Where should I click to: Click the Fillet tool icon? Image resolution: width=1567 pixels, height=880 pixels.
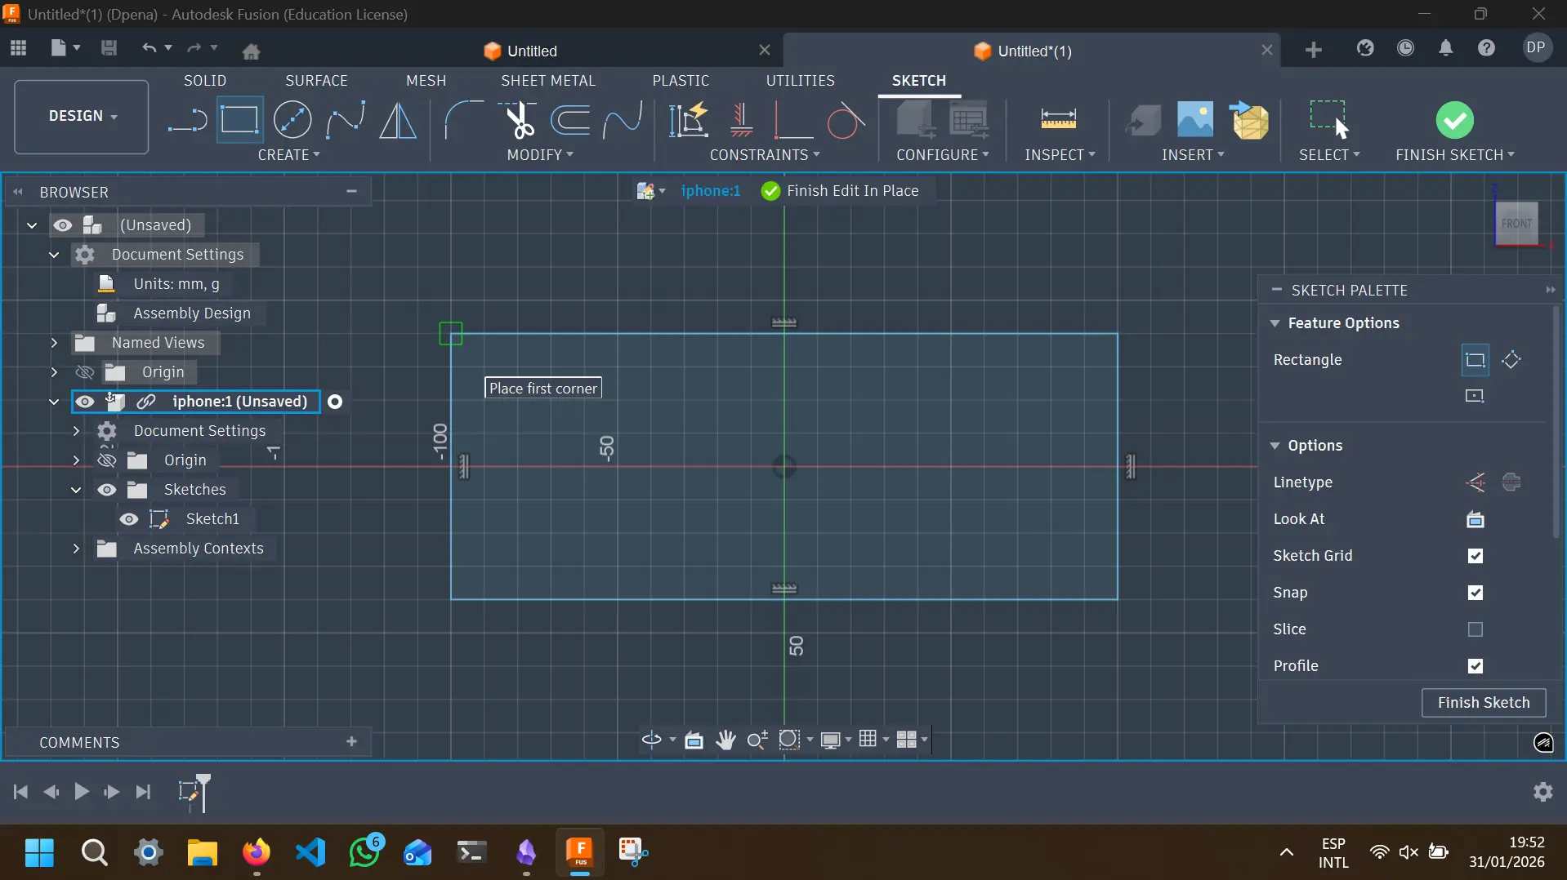pyautogui.click(x=463, y=120)
